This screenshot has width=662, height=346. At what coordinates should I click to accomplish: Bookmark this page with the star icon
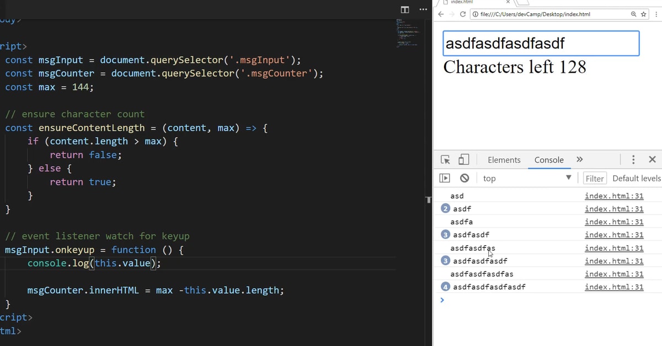tap(644, 14)
